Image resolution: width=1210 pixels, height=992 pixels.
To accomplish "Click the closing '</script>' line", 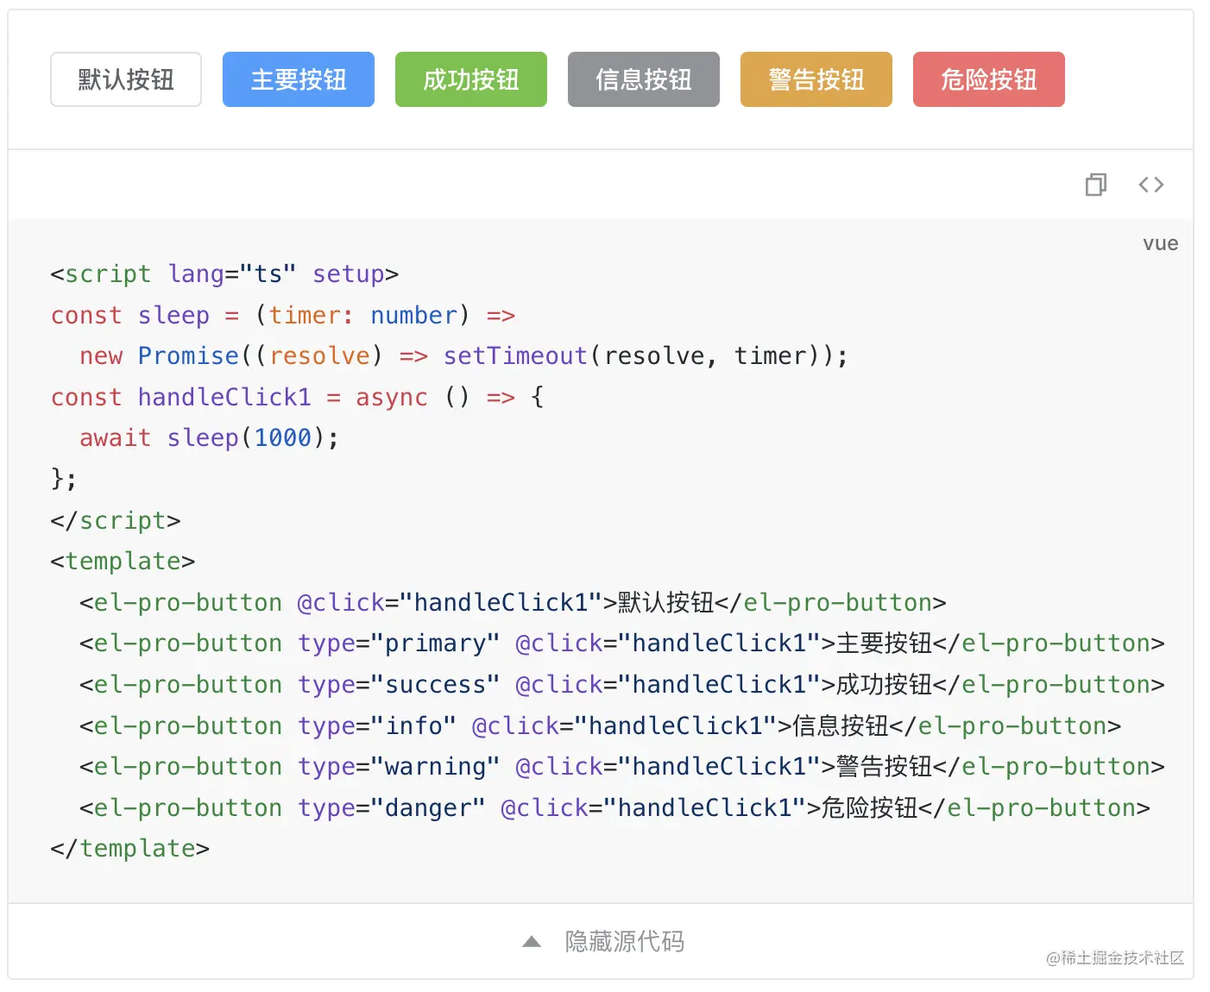I will pos(116,520).
